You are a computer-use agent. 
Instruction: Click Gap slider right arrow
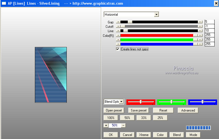tap(200, 22)
